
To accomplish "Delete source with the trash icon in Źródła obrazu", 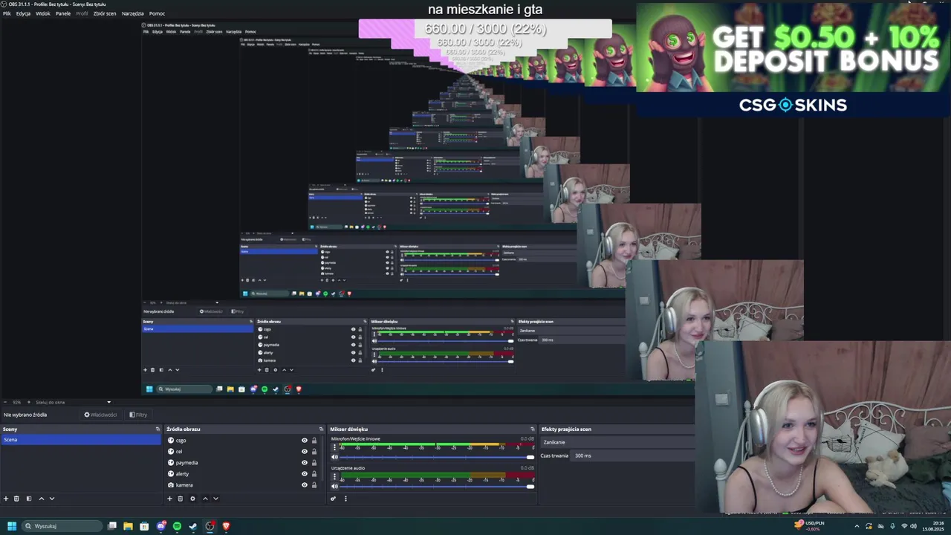I will click(x=180, y=499).
